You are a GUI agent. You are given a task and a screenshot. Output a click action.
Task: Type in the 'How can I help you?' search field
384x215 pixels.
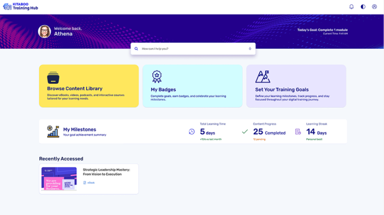coord(193,49)
